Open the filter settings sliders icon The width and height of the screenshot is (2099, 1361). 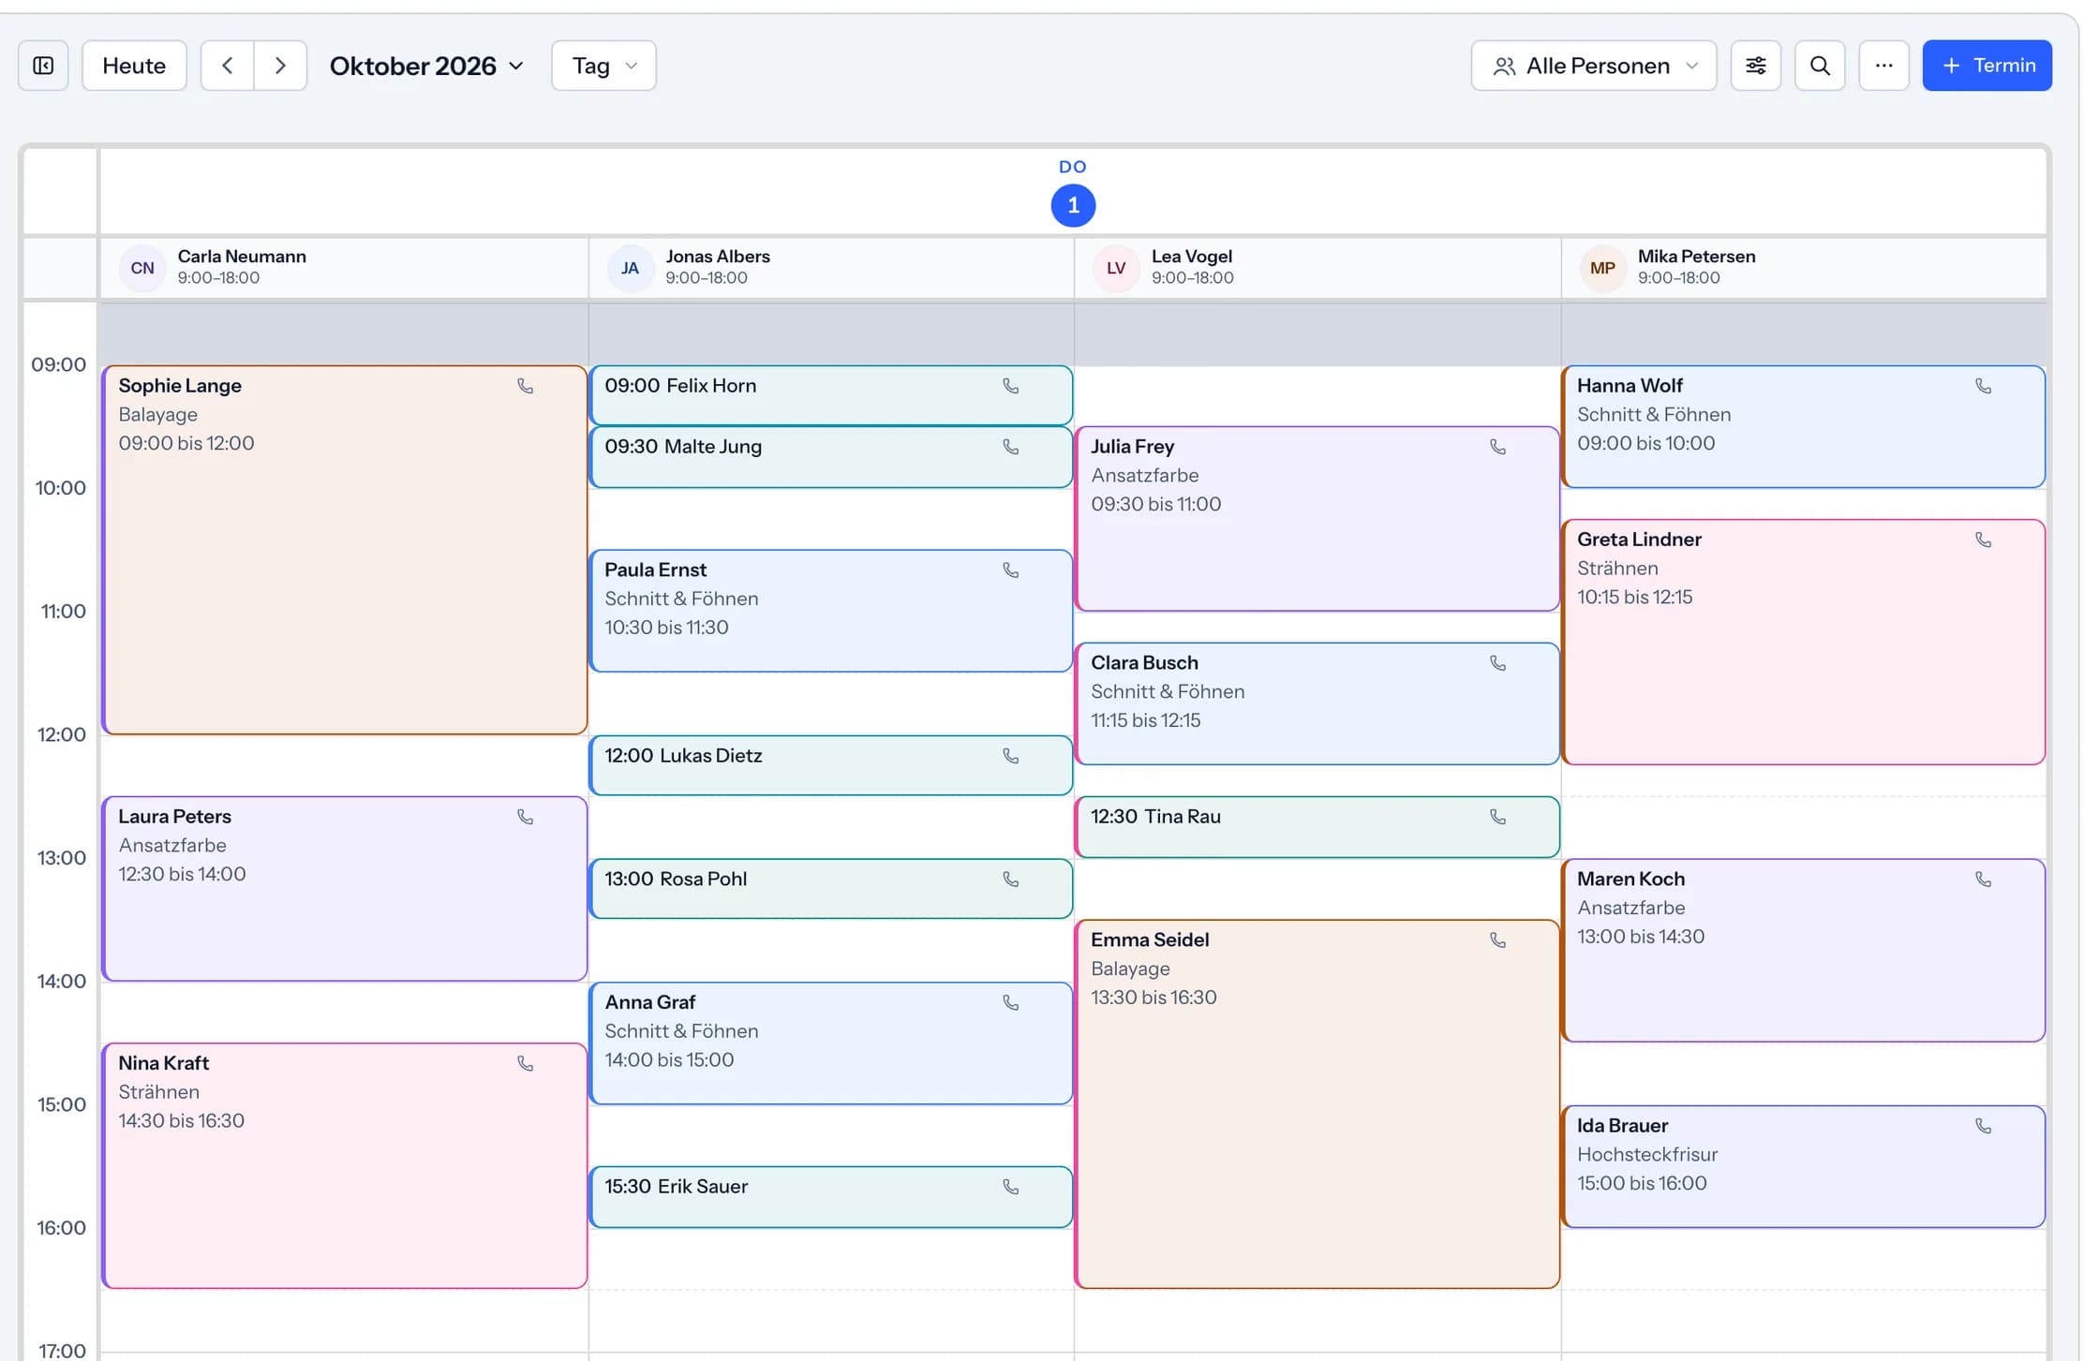point(1755,66)
